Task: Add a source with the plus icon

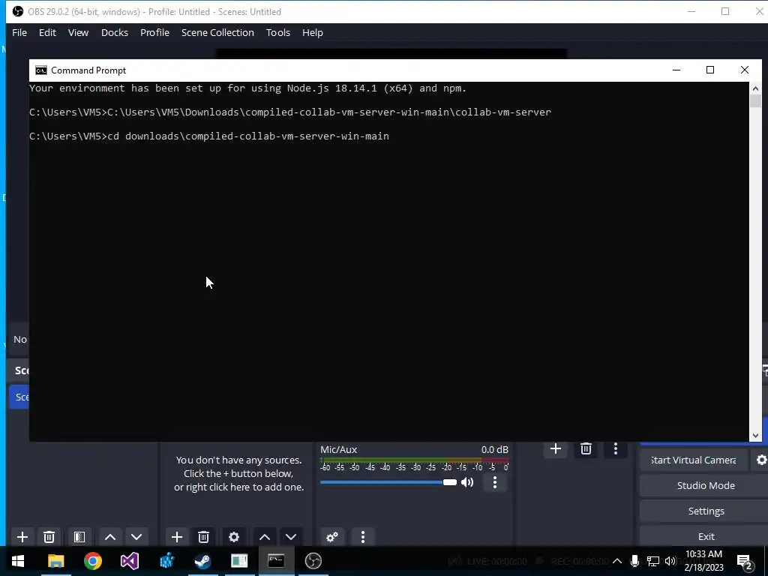Action: click(177, 537)
